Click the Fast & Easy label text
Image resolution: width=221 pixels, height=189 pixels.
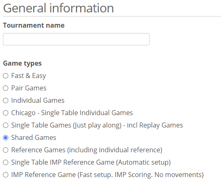click(29, 76)
